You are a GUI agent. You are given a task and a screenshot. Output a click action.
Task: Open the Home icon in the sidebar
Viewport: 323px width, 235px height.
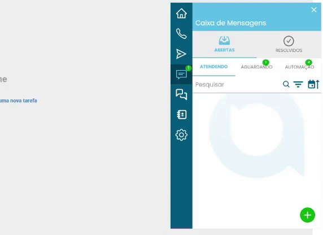point(181,14)
